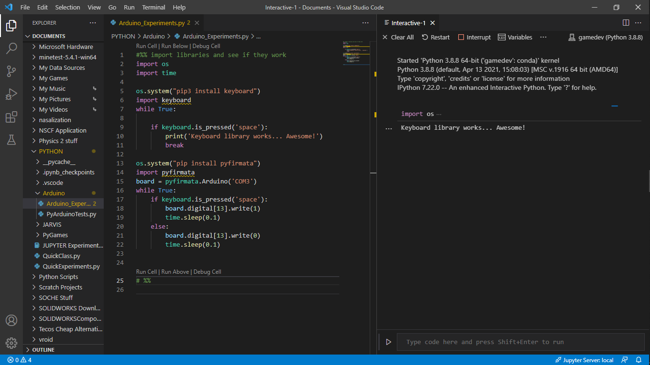The height and width of the screenshot is (365, 650).
Task: Click Clear All in the Interactive window
Action: pos(398,37)
